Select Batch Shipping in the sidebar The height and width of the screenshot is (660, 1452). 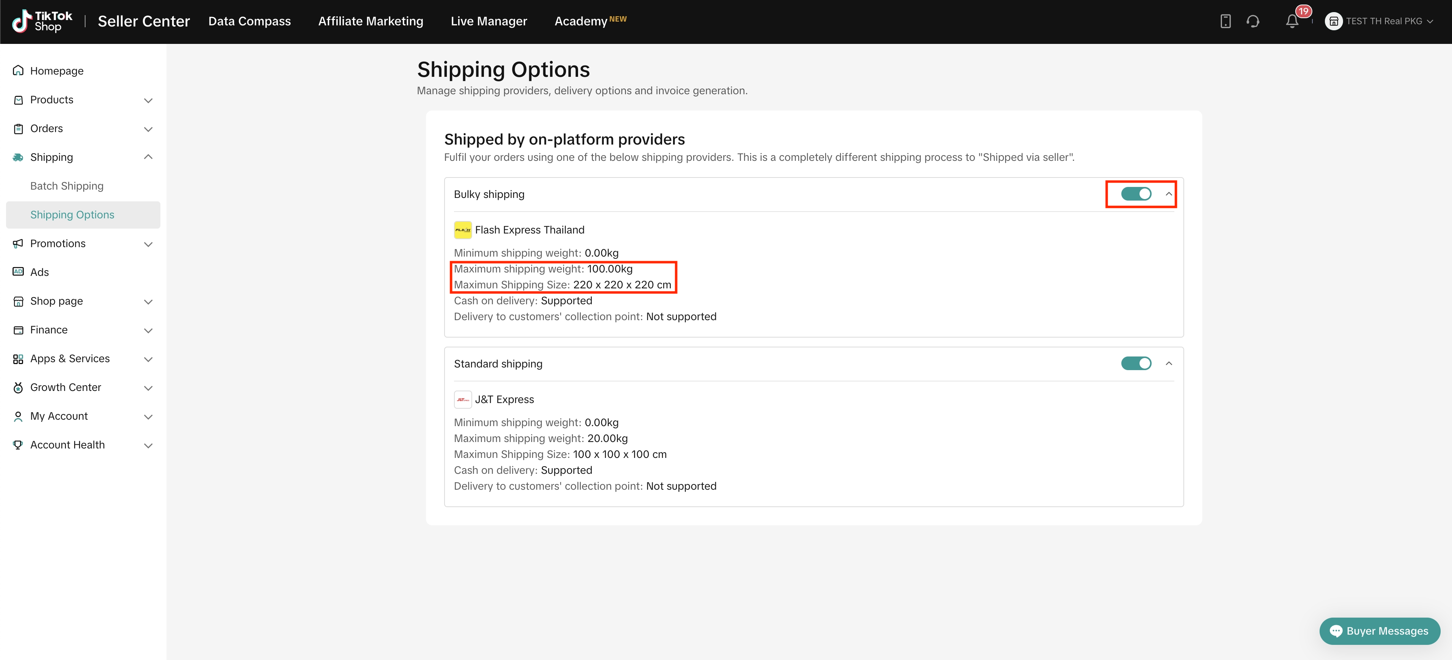[67, 186]
